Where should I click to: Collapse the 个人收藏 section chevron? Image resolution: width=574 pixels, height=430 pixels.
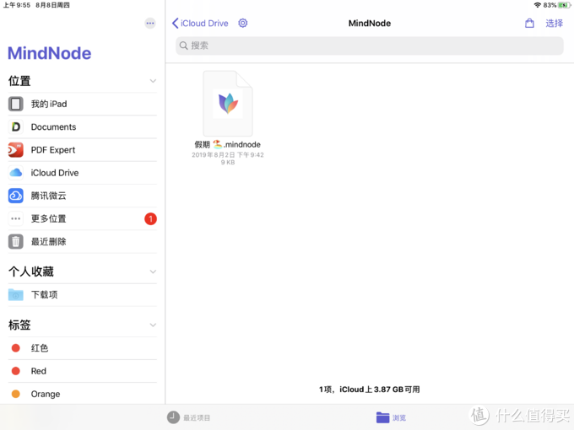(x=153, y=271)
